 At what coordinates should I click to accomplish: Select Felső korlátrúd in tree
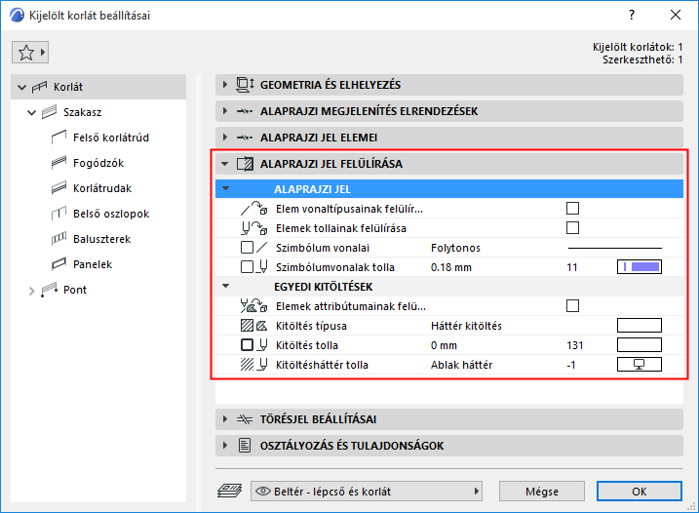111,138
